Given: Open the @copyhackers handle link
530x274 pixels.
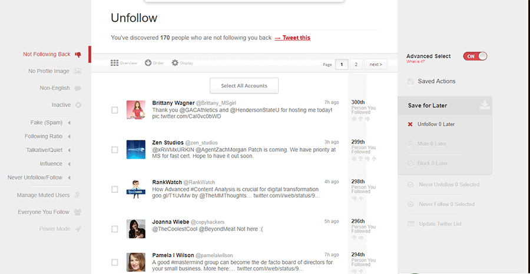Looking at the screenshot, I should coord(207,222).
